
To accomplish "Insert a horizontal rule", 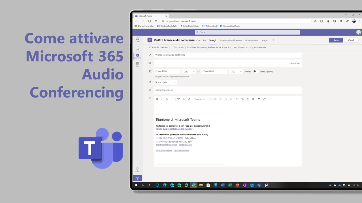I will [x=248, y=99].
